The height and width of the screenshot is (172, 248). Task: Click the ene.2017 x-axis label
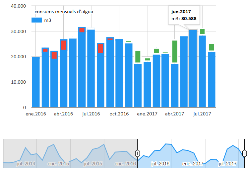coord(147,114)
